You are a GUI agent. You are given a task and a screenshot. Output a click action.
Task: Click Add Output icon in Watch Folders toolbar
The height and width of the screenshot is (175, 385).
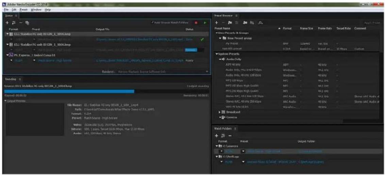click(x=223, y=136)
